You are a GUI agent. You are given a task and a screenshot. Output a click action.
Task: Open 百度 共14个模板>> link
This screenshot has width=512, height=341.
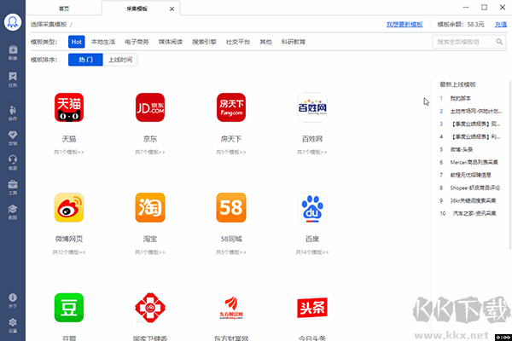coord(312,252)
